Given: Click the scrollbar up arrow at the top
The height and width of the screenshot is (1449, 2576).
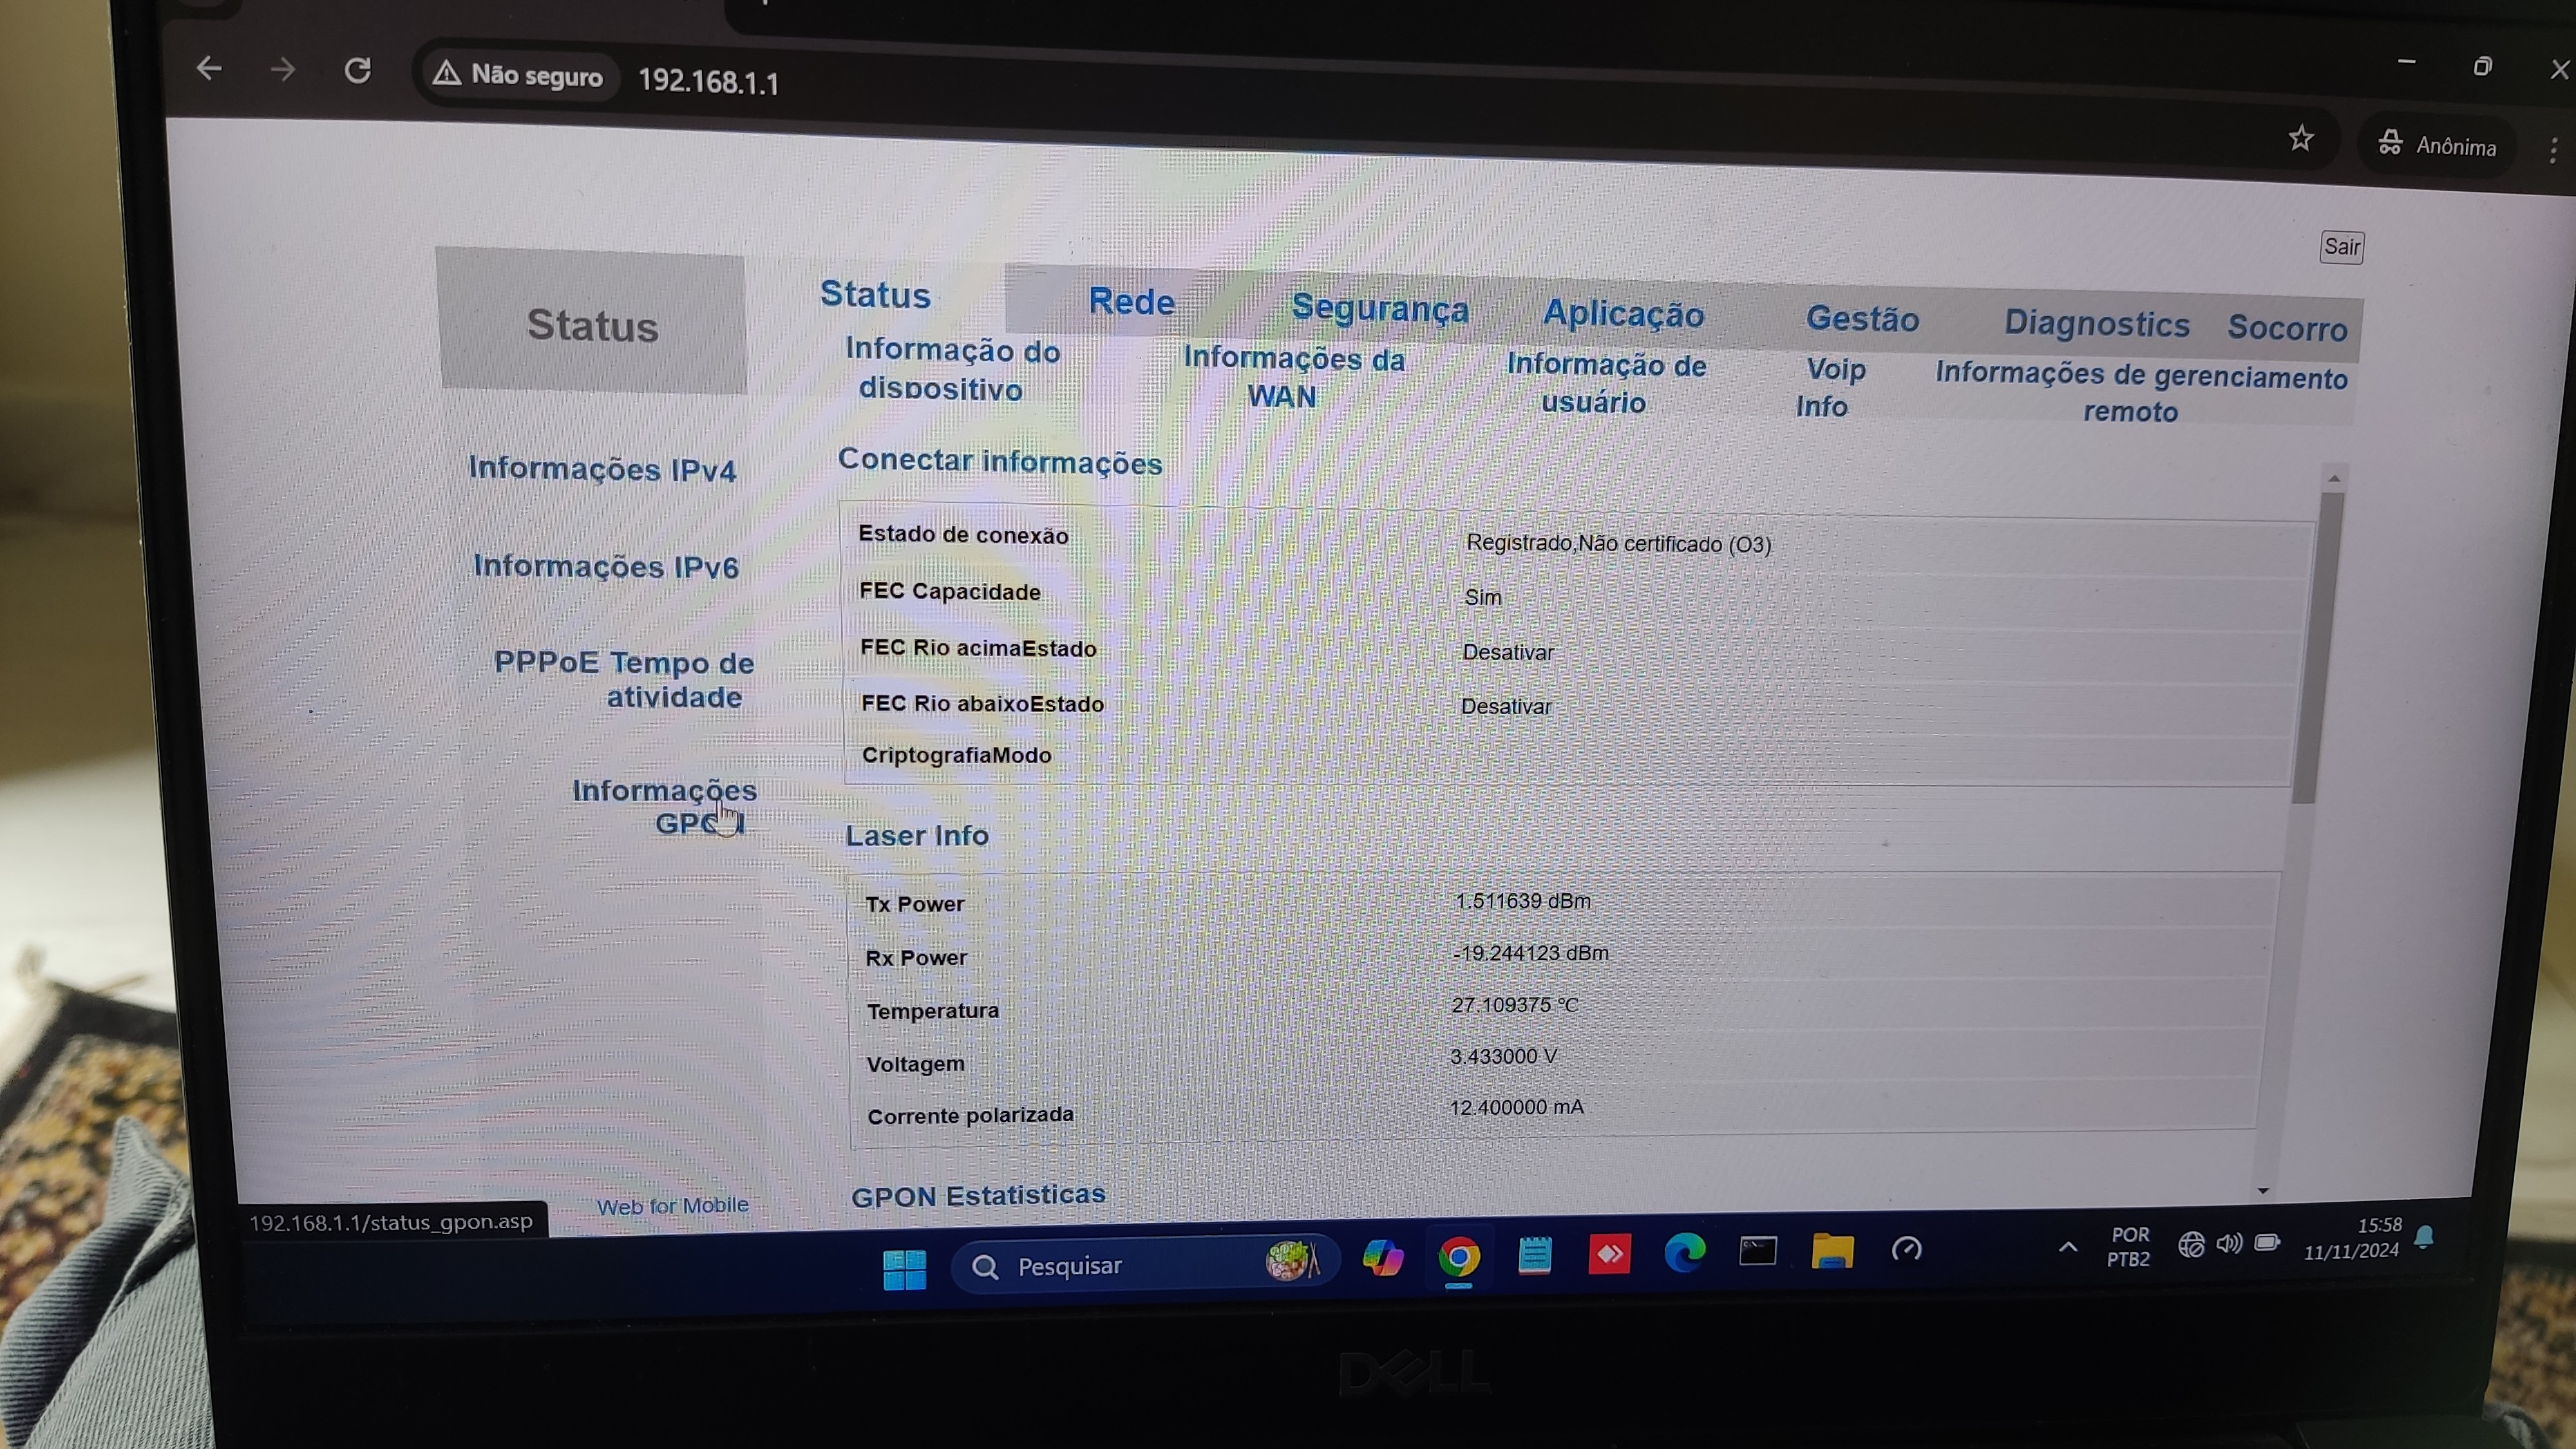Looking at the screenshot, I should 2334,479.
